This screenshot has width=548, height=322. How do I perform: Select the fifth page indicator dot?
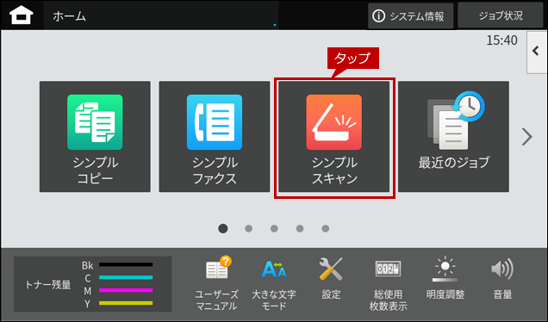pyautogui.click(x=326, y=228)
